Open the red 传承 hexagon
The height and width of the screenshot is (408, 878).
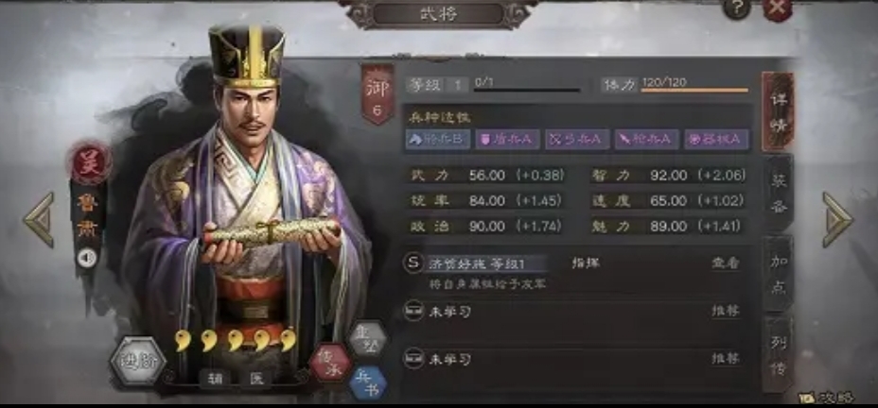pos(330,364)
